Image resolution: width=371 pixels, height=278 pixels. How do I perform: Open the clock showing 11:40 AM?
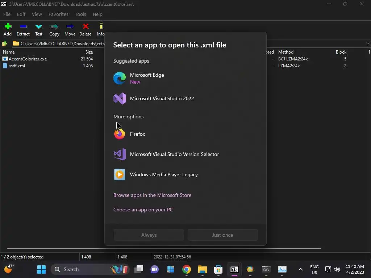point(355,269)
